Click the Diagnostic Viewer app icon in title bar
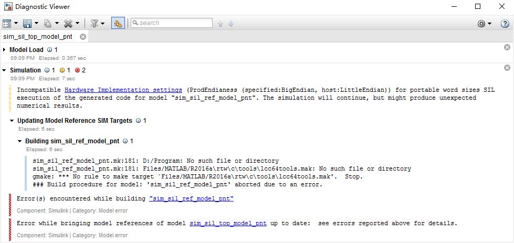Image resolution: width=514 pixels, height=243 pixels. [x=8, y=6]
